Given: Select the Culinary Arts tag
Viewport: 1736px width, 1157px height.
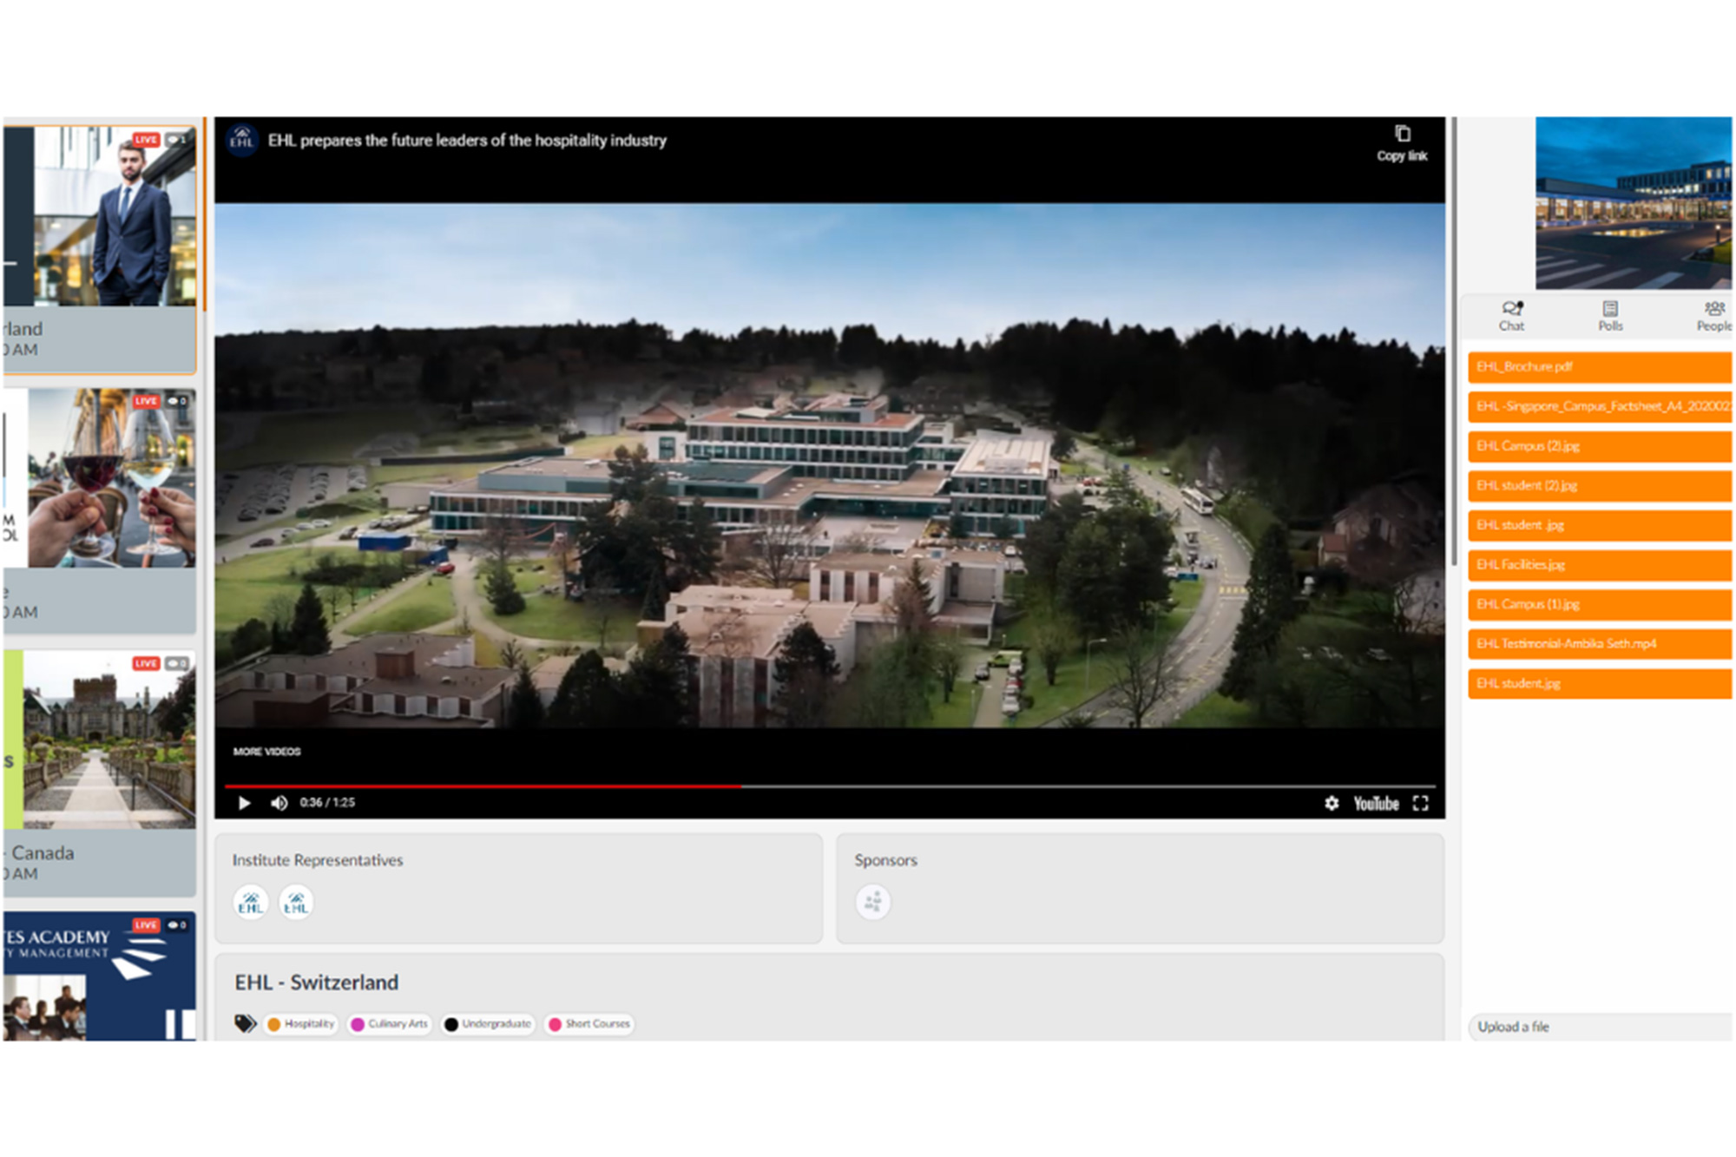Looking at the screenshot, I should (389, 1024).
